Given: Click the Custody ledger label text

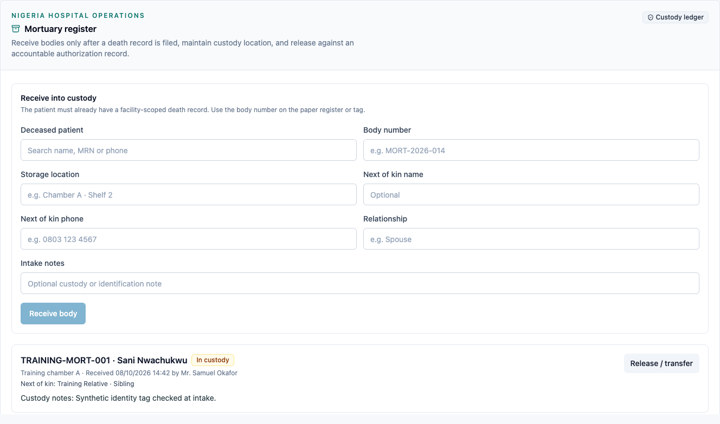Looking at the screenshot, I should point(679,17).
